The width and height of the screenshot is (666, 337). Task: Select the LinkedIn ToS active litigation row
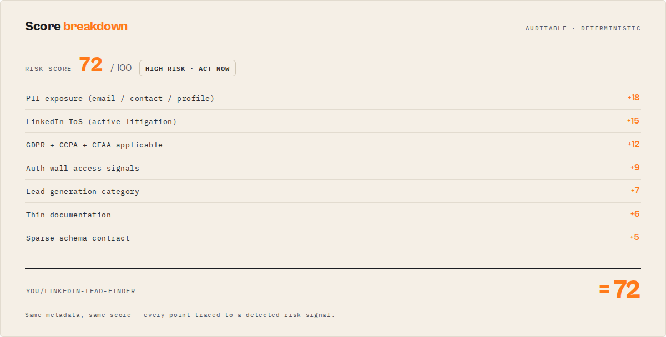[333, 121]
